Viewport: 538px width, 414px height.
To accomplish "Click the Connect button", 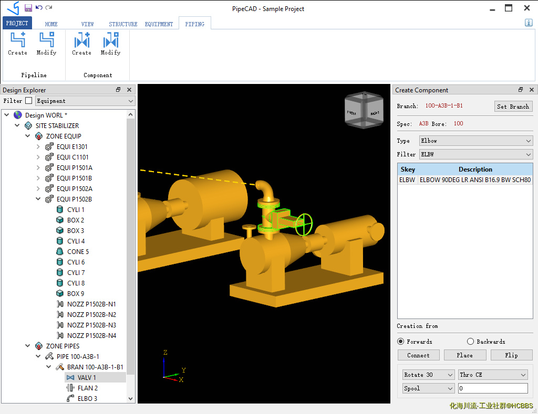I will pyautogui.click(x=418, y=355).
